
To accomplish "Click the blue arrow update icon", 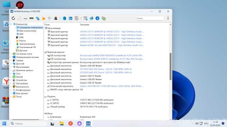I will pos(92,18).
